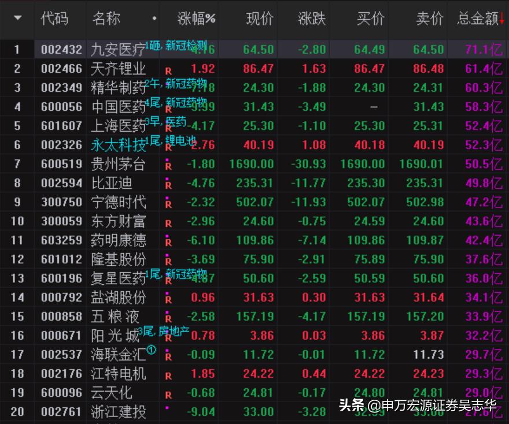The image size is (509, 424).
Task: Select the 现价 column header
Action: pyautogui.click(x=259, y=19)
